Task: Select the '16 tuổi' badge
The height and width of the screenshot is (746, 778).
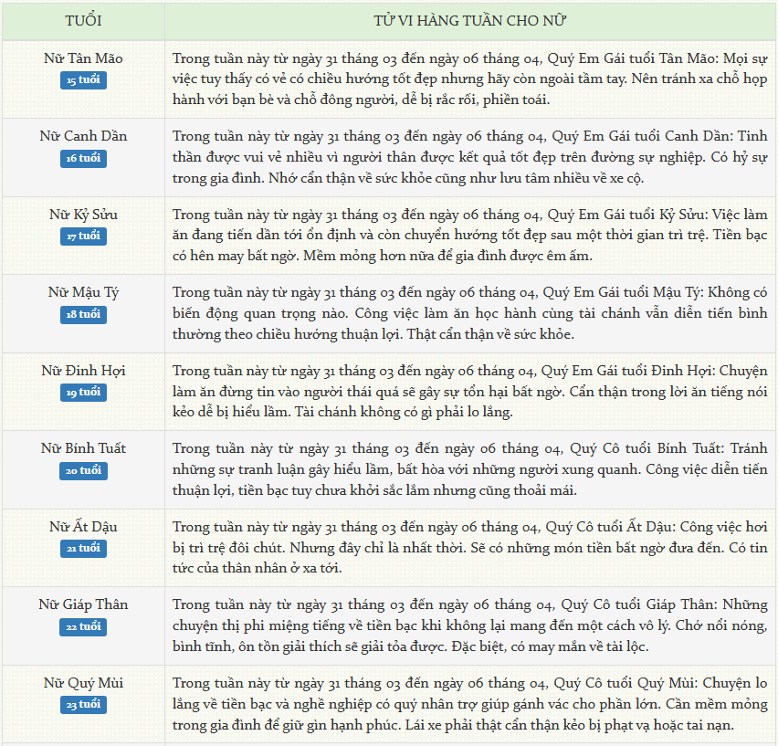Action: coord(83,159)
